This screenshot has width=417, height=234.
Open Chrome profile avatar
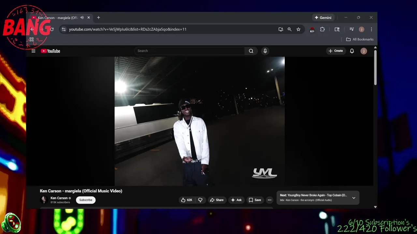[x=361, y=29]
